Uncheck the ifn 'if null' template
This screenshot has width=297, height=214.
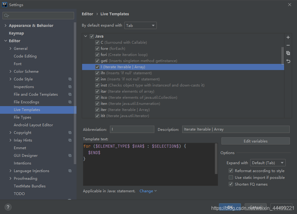pyautogui.click(x=97, y=73)
